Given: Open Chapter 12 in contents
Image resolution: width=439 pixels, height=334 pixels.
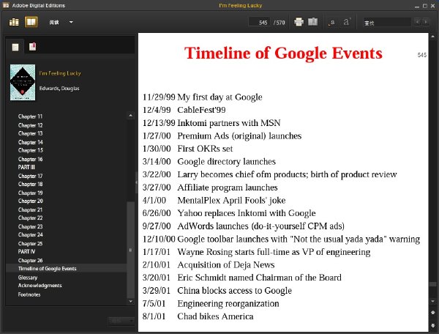Looking at the screenshot, I should 30,125.
